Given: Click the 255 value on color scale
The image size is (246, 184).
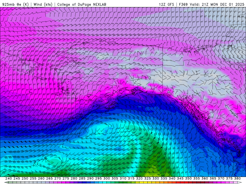Looking at the screenshot, I should [33, 178].
